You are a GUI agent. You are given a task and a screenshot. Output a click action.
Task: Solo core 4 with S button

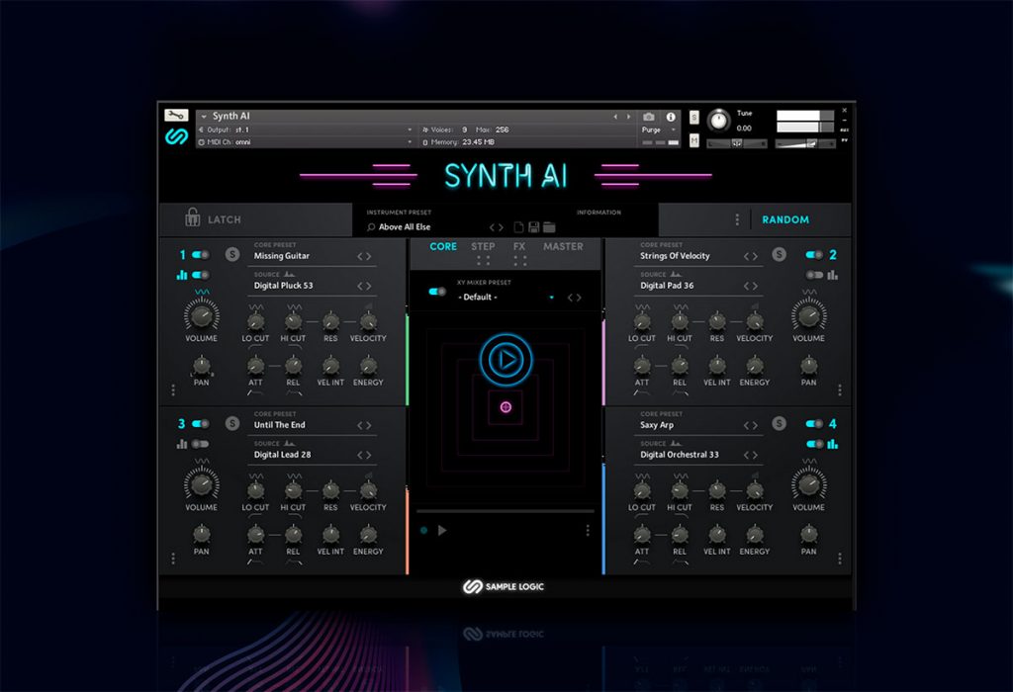[x=780, y=423]
